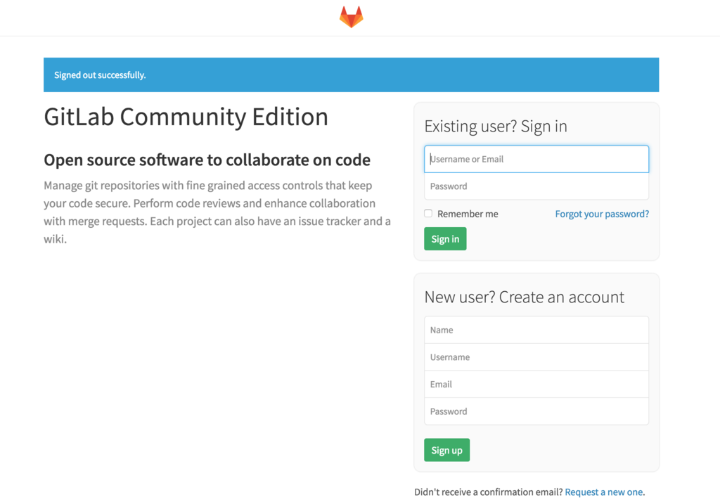Click the green Sign up button
The height and width of the screenshot is (500, 720).
coord(446,450)
